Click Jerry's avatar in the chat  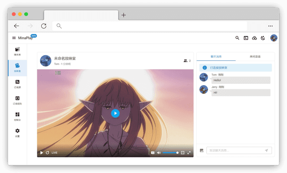click(x=204, y=90)
